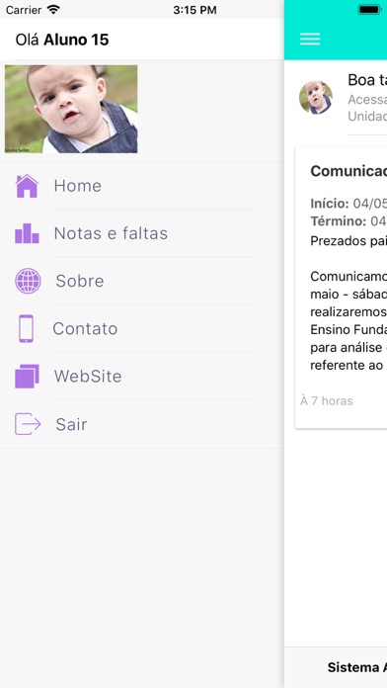Screen dimensions: 387x688
Task: Tap the purple house Home icon
Action: tap(28, 186)
